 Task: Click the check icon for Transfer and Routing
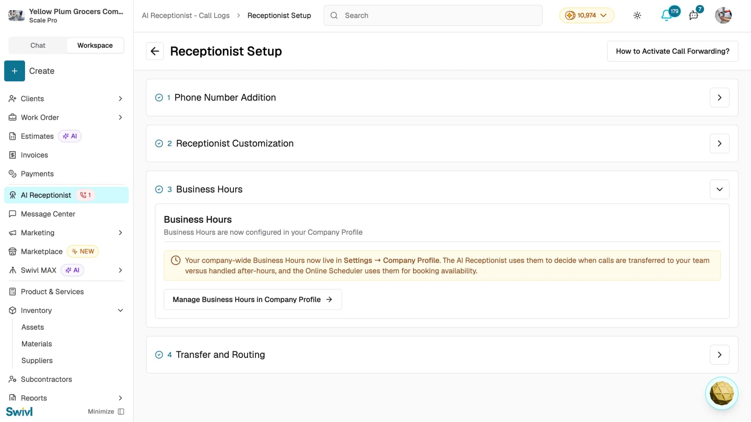(x=159, y=355)
